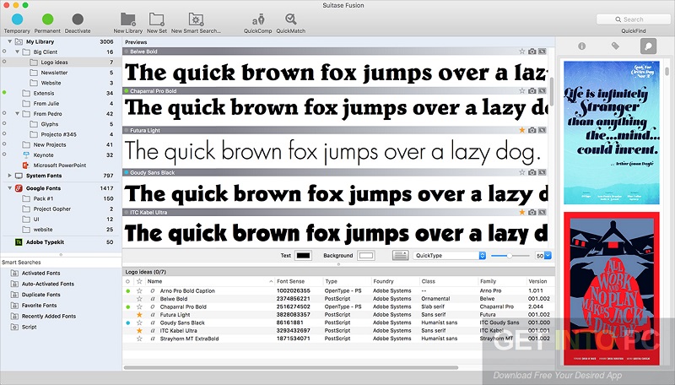Select the Microsoft PowerPoint item
Screen dimensions: 675x385
tap(60, 165)
